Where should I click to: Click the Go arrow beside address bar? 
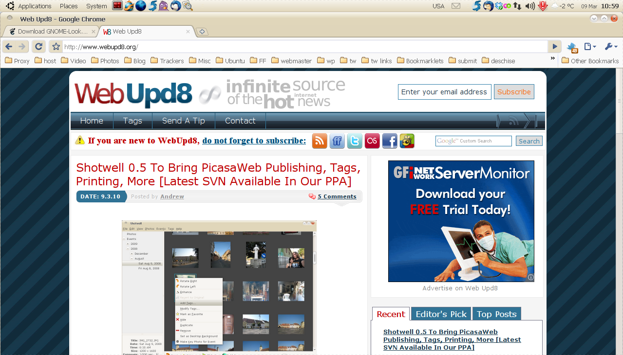point(554,47)
